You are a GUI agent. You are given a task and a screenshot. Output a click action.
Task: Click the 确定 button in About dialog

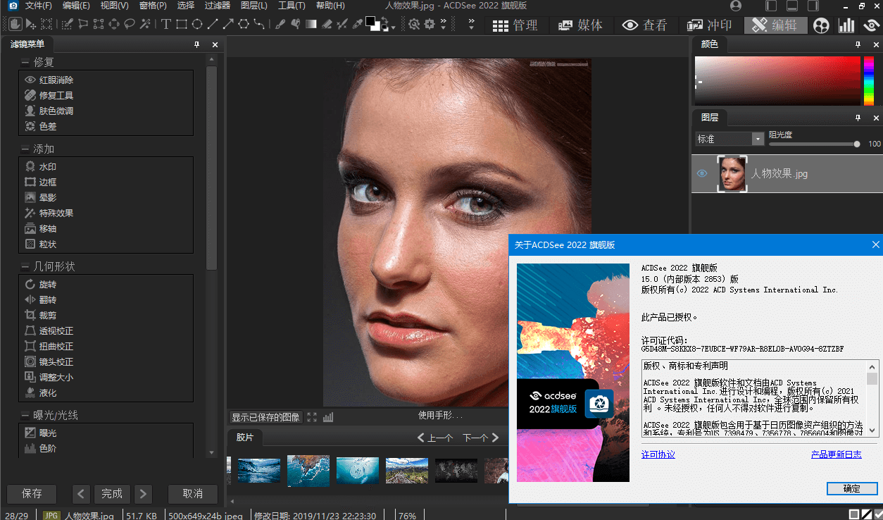point(851,488)
